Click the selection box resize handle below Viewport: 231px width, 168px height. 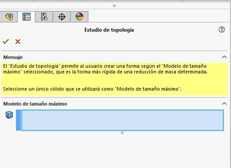pos(122,133)
